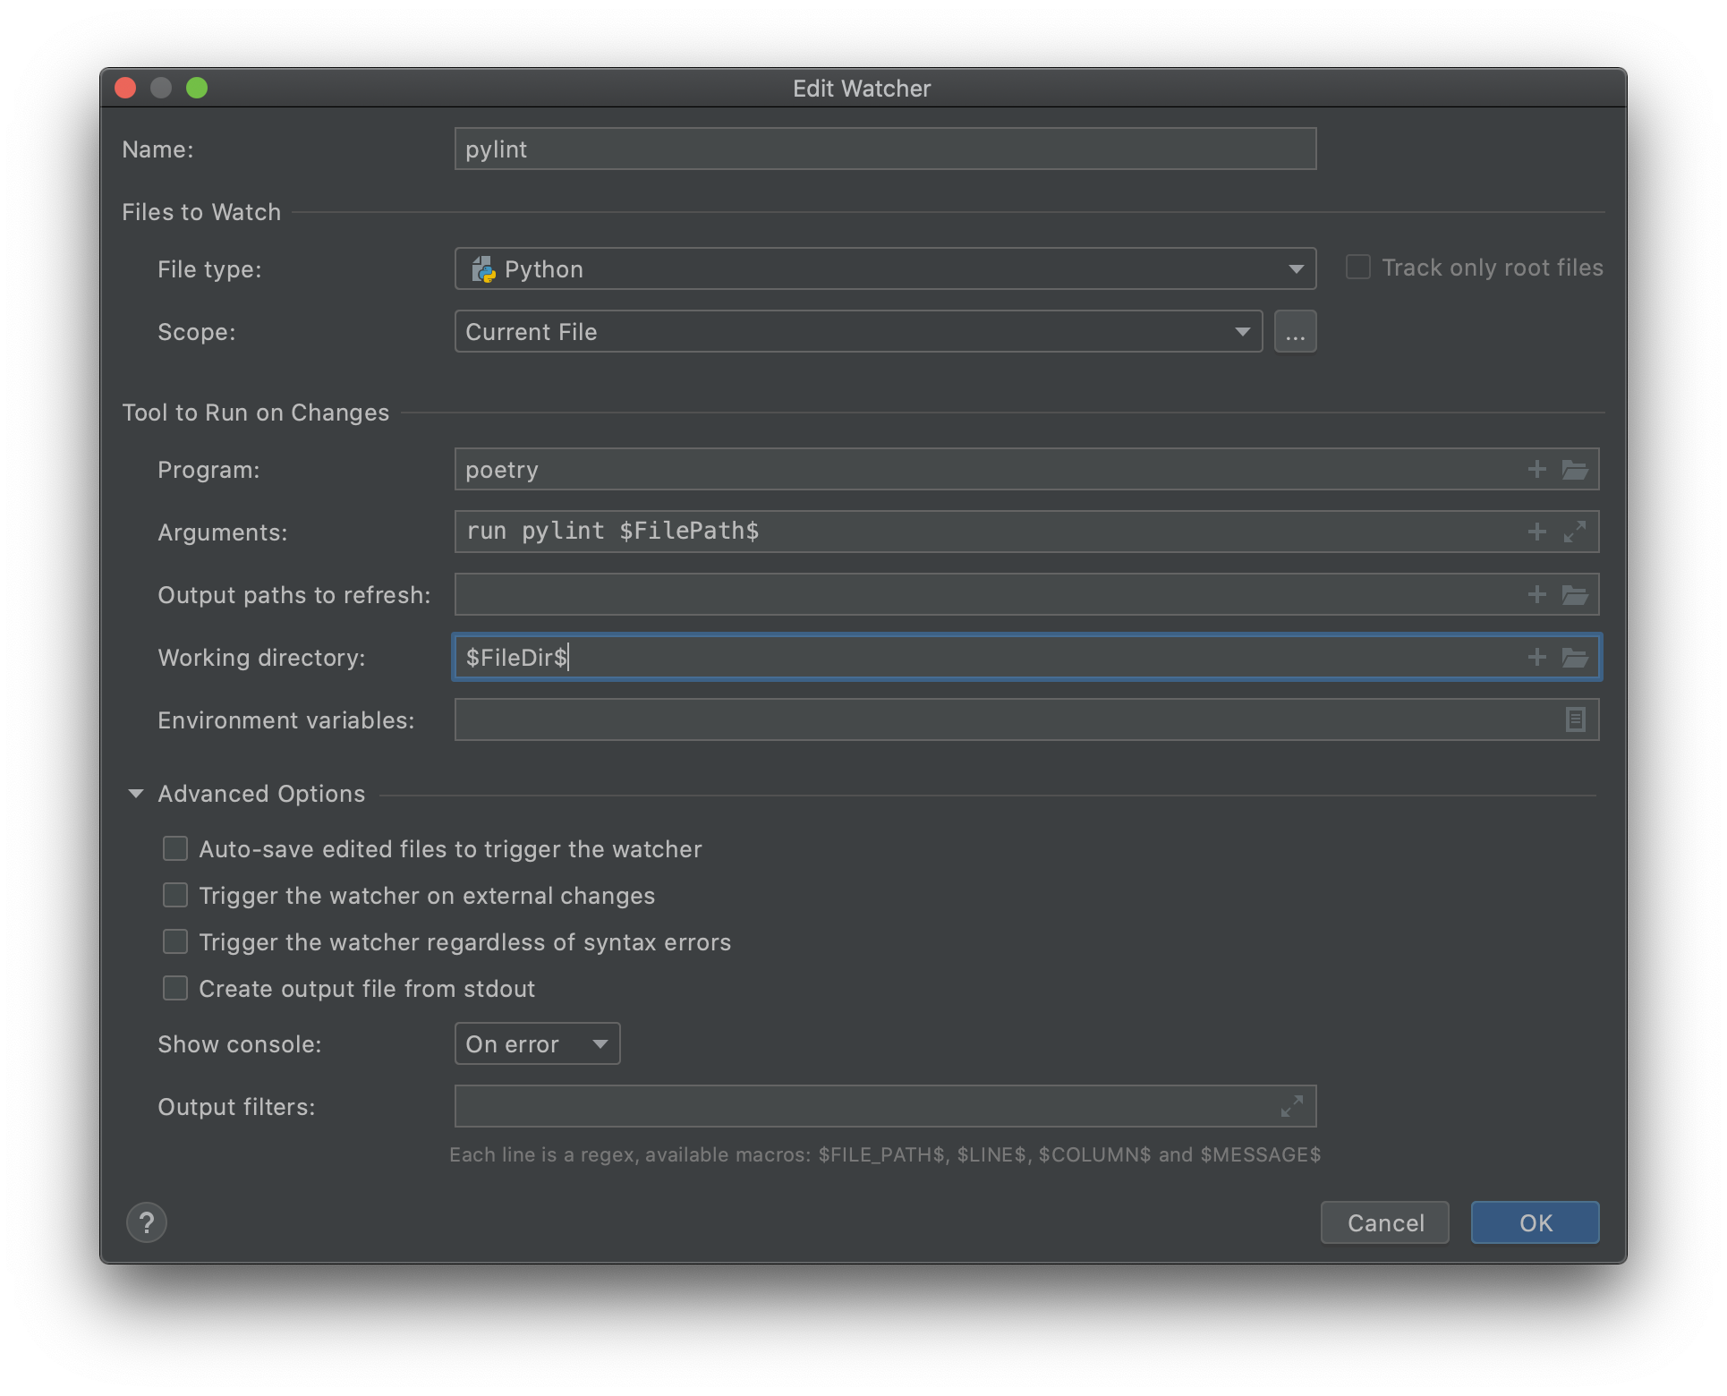Viewport: 1727px width, 1396px height.
Task: Click the insert macro plus icon in Program field
Action: pyautogui.click(x=1536, y=469)
